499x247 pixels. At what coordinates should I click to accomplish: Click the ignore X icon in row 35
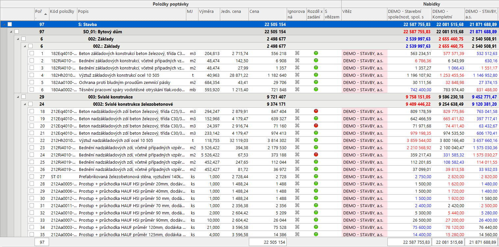tap(297, 234)
